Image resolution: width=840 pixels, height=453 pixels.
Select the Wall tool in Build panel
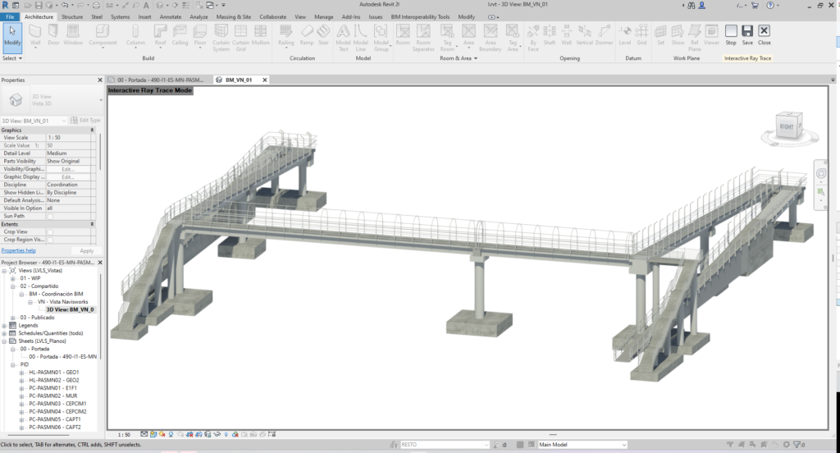35,35
